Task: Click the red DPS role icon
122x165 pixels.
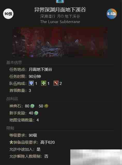Action: tap(56, 83)
